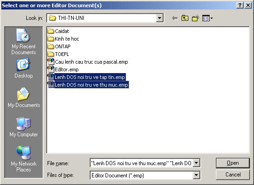
Task: Select the Editor.emp file
Action: click(x=63, y=69)
